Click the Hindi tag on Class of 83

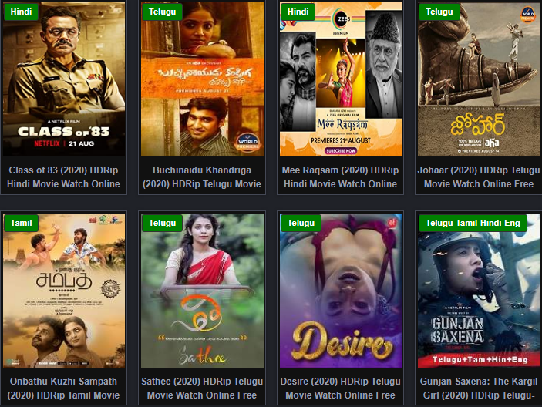[21, 12]
